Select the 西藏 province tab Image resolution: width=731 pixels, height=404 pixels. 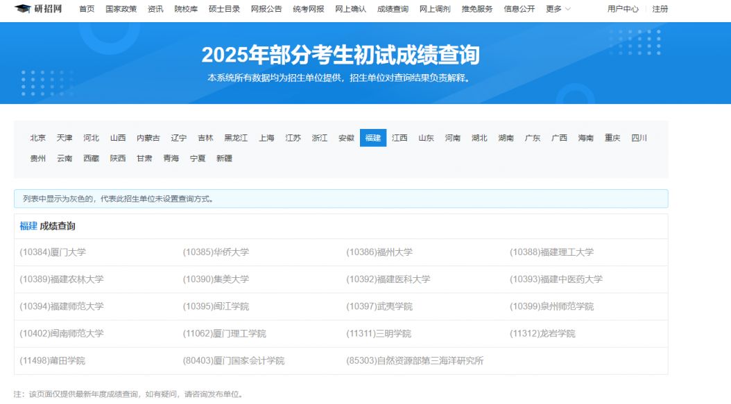tap(91, 159)
